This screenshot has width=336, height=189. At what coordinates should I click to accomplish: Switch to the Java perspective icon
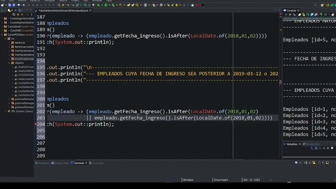tap(328, 5)
